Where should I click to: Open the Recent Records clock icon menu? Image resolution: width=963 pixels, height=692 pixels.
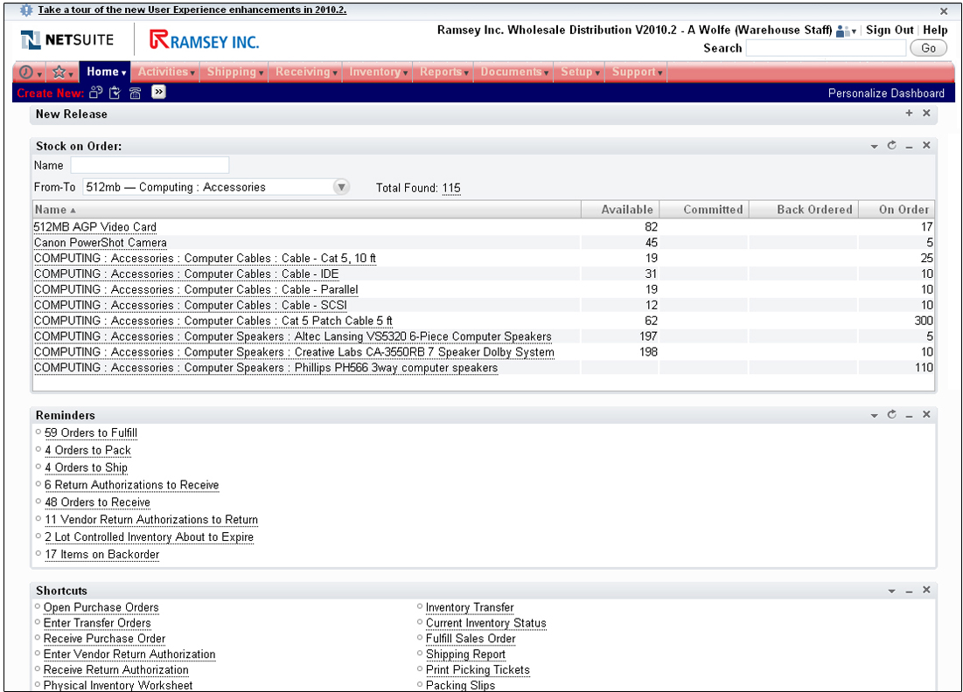[30, 73]
